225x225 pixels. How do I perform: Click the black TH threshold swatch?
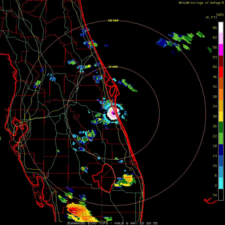tap(221, 194)
